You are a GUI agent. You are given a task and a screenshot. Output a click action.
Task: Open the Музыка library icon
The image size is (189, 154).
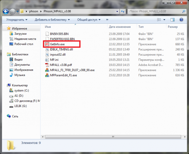coord(11,75)
